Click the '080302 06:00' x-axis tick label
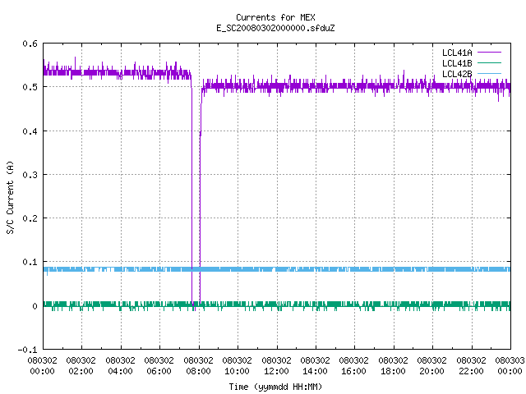Image resolution: width=526 pixels, height=394 pixels. coord(159,366)
